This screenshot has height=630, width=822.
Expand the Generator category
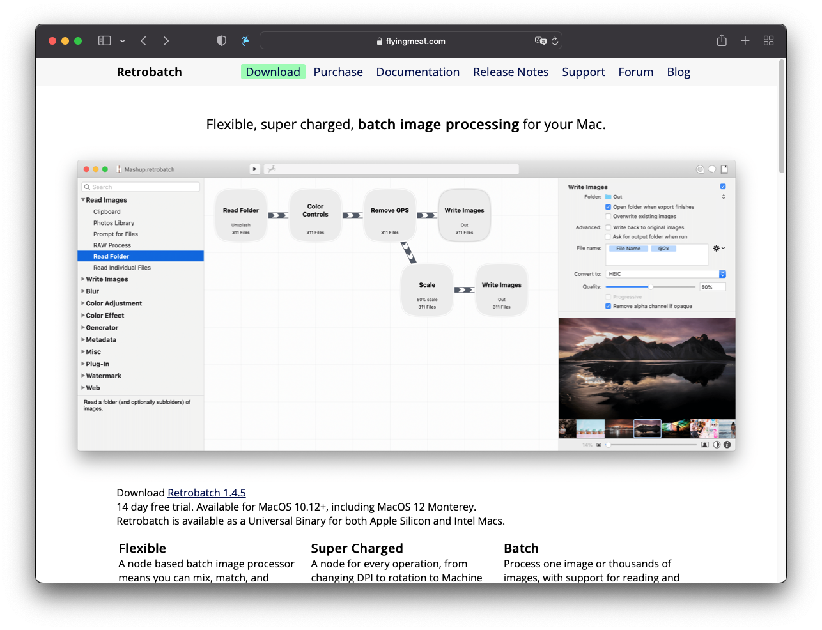pos(83,328)
